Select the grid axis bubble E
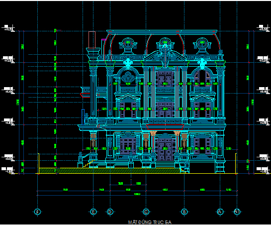This screenshot has height=226, width=271. 93,212
